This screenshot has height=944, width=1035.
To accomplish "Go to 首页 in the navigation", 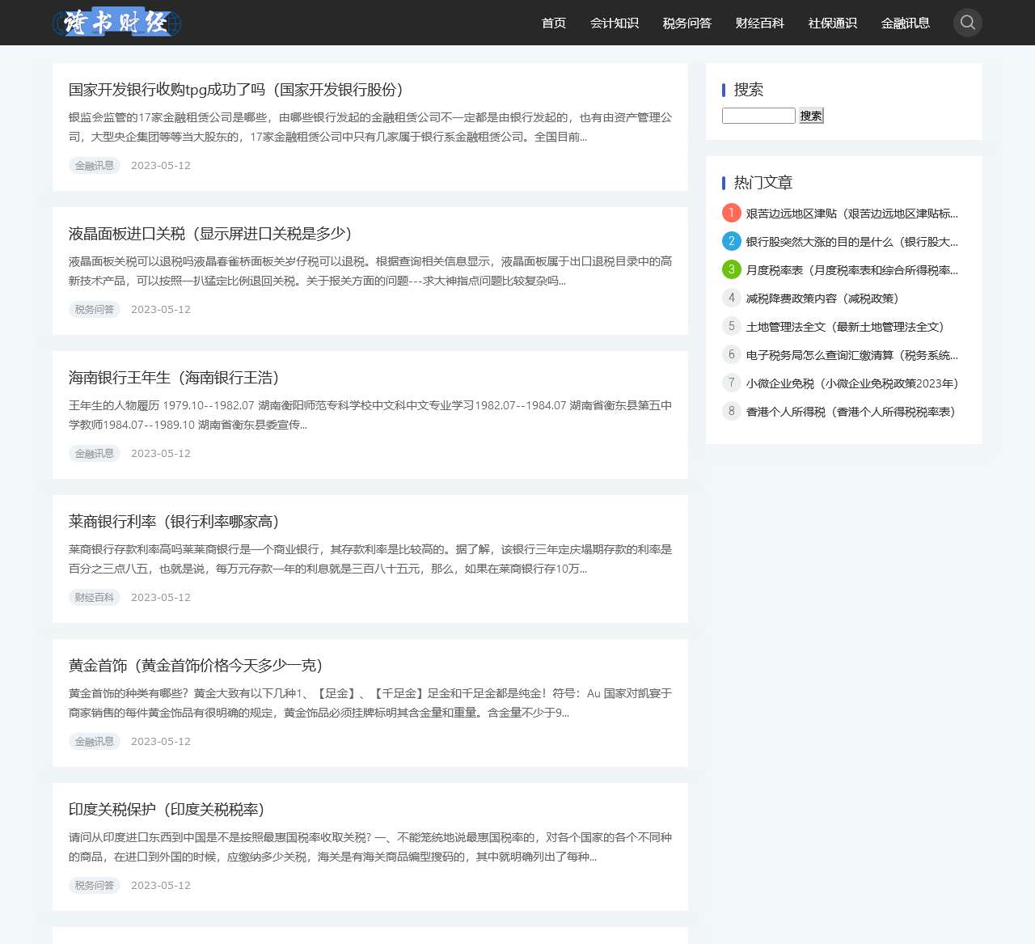I will pos(554,23).
